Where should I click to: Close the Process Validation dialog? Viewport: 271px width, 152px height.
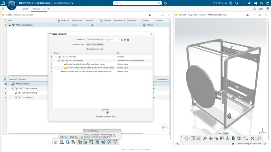151,34
